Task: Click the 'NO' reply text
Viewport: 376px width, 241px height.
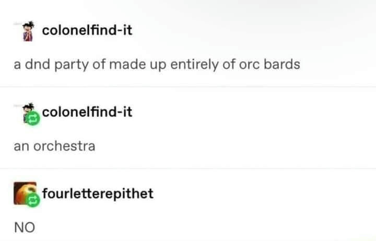Action: pos(25,227)
